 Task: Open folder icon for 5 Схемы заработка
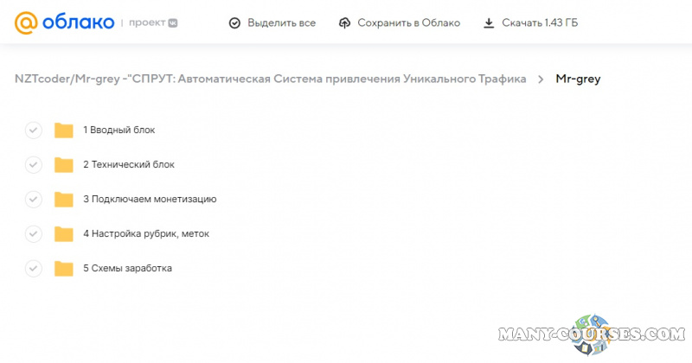pyautogui.click(x=63, y=269)
